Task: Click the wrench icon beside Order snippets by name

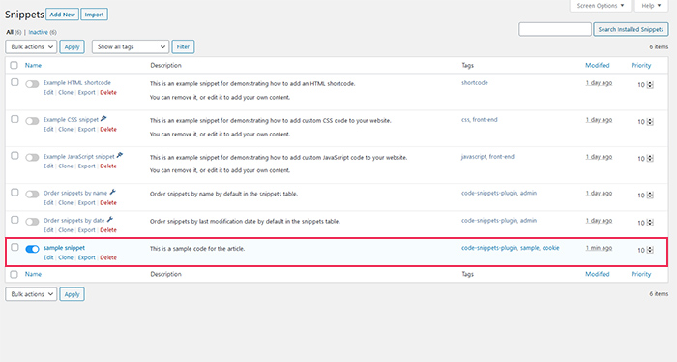Action: point(113,193)
